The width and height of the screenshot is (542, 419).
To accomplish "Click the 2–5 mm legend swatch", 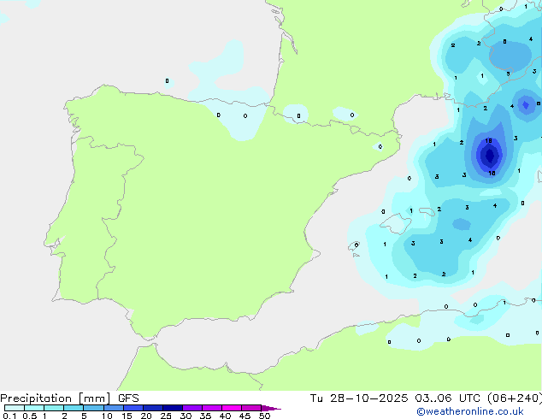I will coord(74,408).
